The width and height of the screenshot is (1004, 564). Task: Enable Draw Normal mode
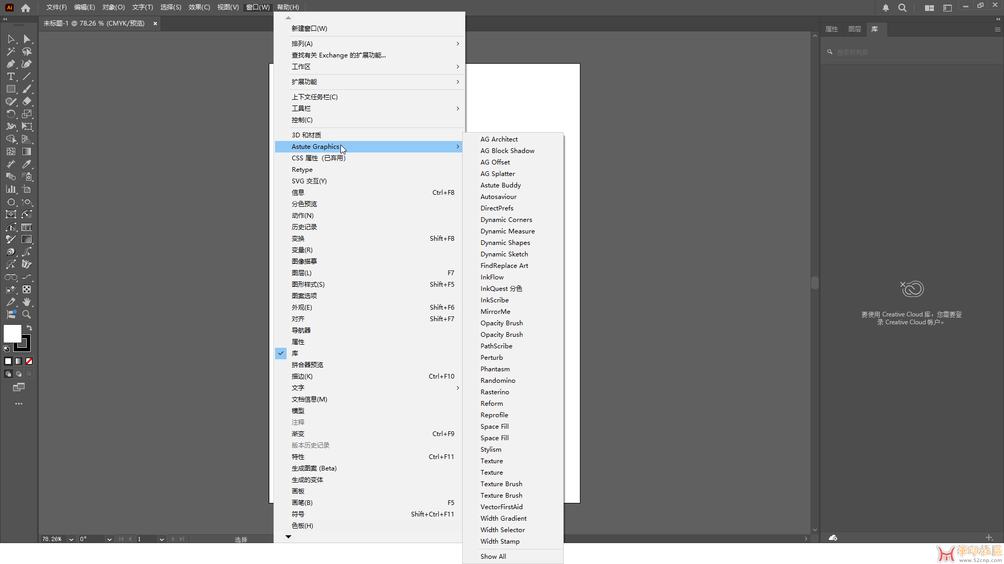tap(8, 374)
